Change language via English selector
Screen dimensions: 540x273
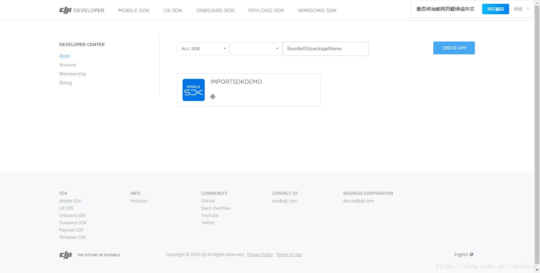(463, 254)
